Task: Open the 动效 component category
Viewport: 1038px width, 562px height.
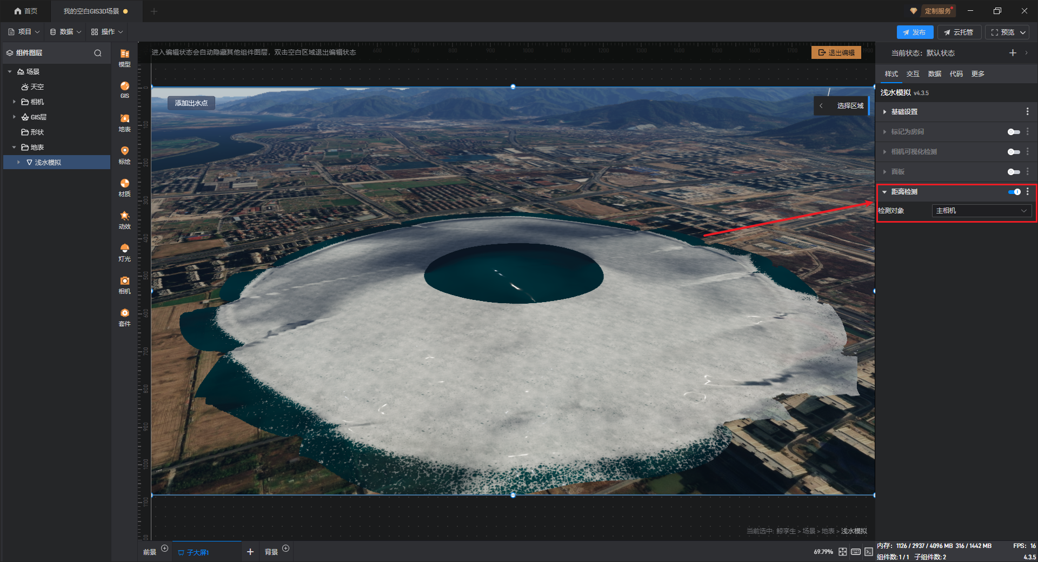Action: click(124, 220)
